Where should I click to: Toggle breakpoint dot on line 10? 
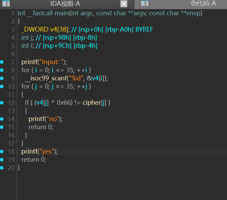point(2,86)
